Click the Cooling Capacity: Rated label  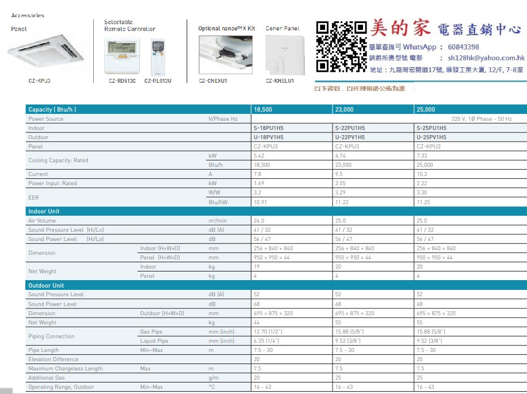[58, 160]
